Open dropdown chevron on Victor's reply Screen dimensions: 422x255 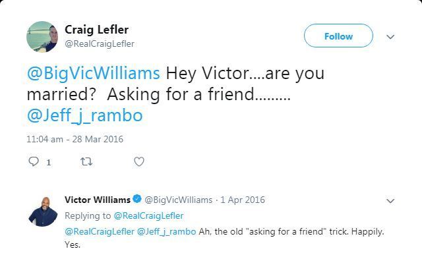click(390, 201)
